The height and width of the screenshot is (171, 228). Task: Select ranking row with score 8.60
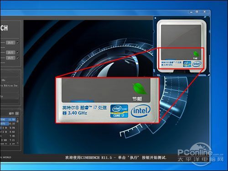(x=8, y=132)
